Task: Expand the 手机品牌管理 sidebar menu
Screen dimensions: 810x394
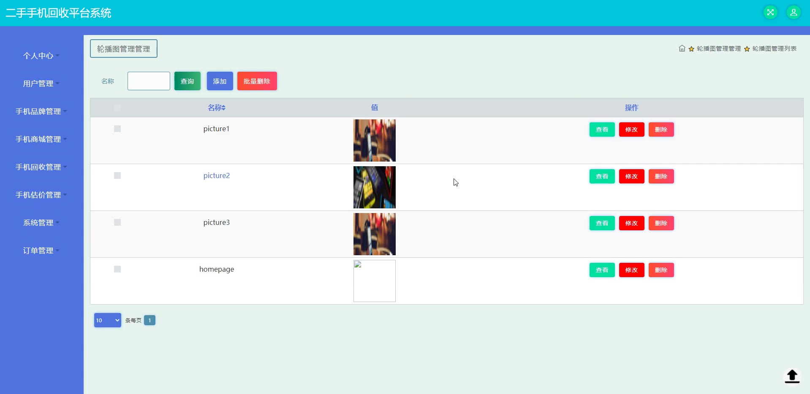Action: click(41, 111)
